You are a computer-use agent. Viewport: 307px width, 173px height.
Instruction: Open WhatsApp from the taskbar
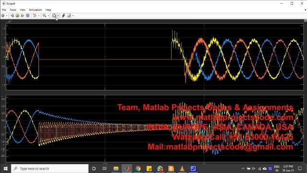pos(160,169)
